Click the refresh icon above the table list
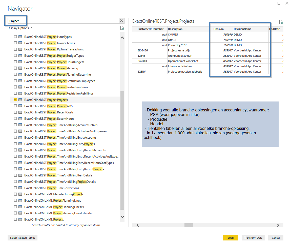Viewport: 291px width, 245px height. tap(122, 28)
